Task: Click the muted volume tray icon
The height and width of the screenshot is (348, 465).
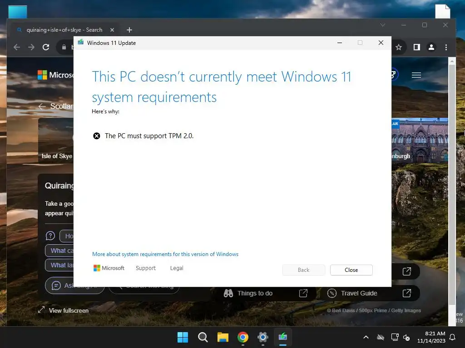Action: pyautogui.click(x=406, y=337)
